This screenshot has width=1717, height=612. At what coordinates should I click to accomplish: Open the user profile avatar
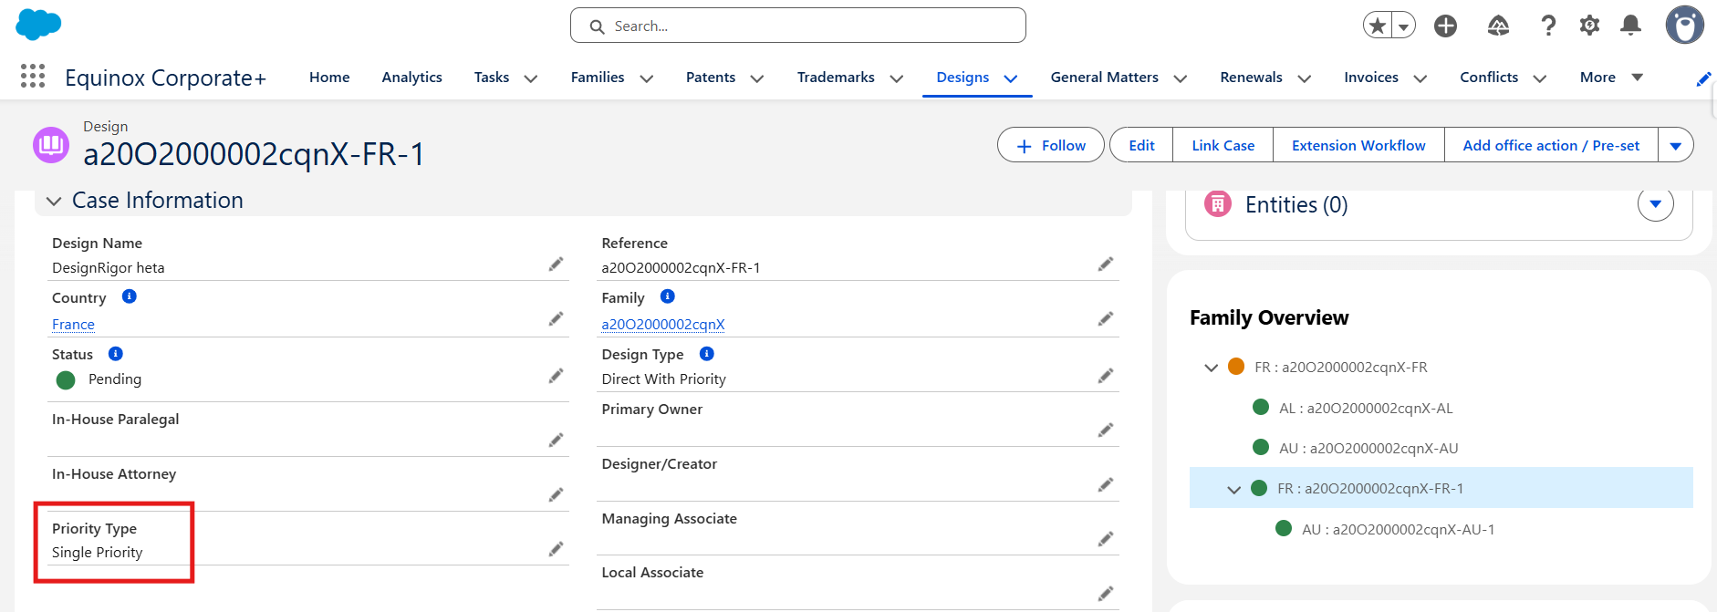[1684, 26]
